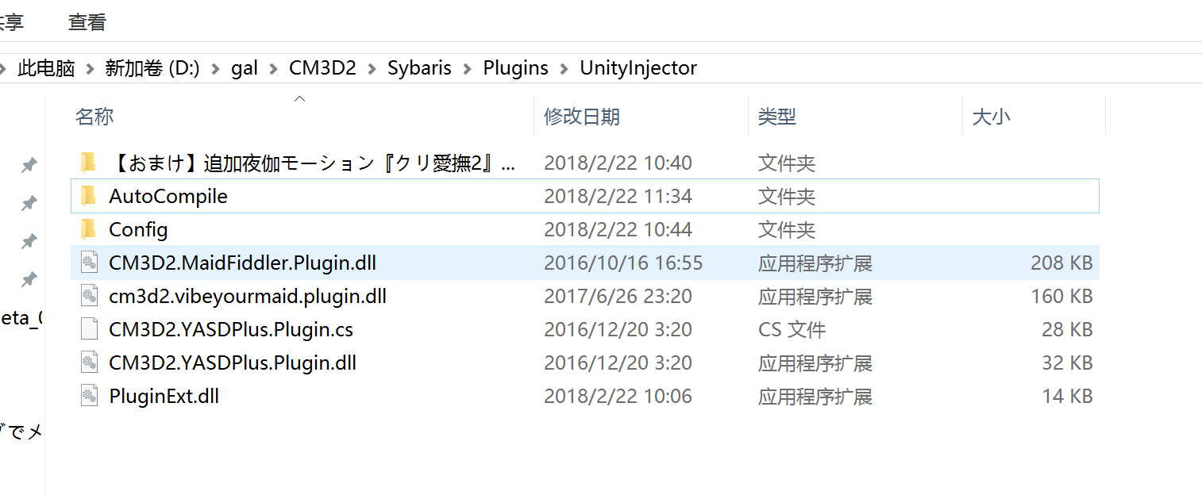
Task: Sort by 类型 column header
Action: click(776, 117)
